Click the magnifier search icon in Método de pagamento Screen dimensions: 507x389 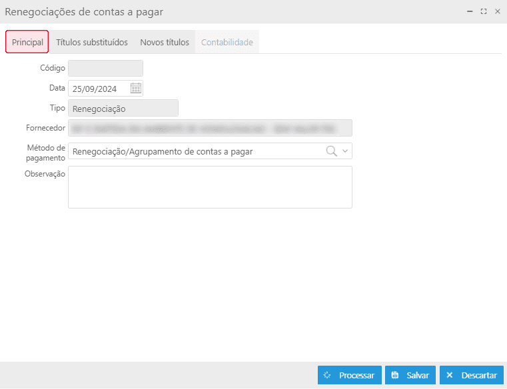tap(331, 151)
